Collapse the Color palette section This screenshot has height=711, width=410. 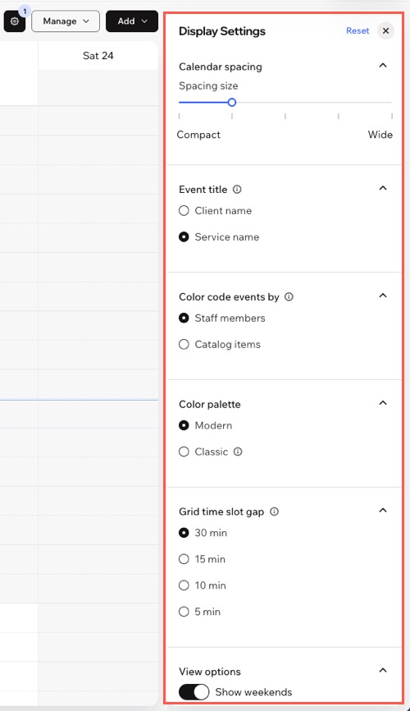pyautogui.click(x=383, y=403)
